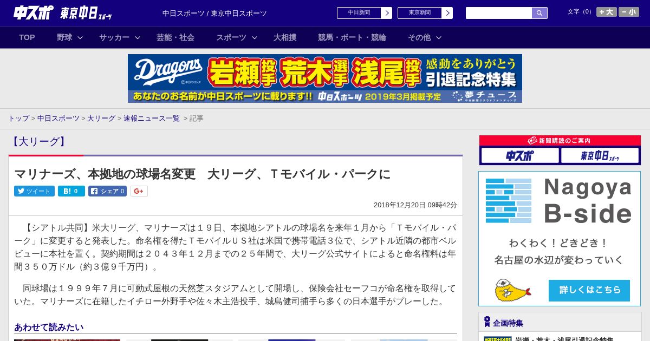Click the 東京中日スポーツ header logo

click(86, 13)
